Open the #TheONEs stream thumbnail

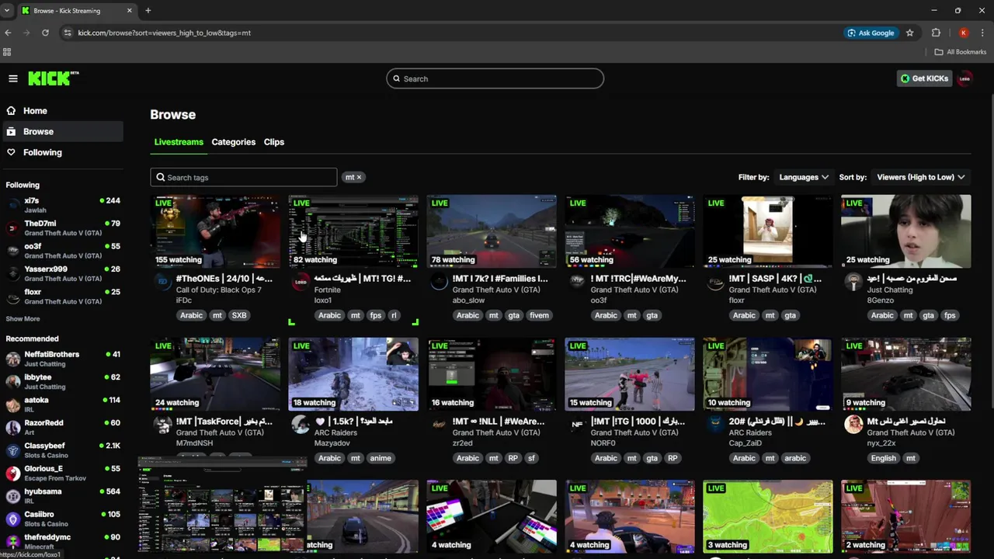click(x=215, y=231)
